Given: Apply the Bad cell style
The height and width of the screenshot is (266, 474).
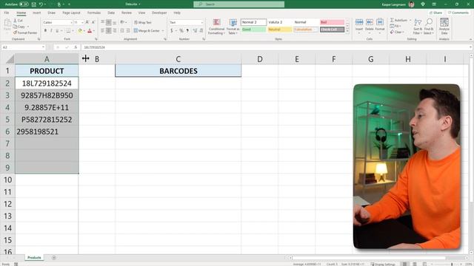Looking at the screenshot, I should (333, 22).
